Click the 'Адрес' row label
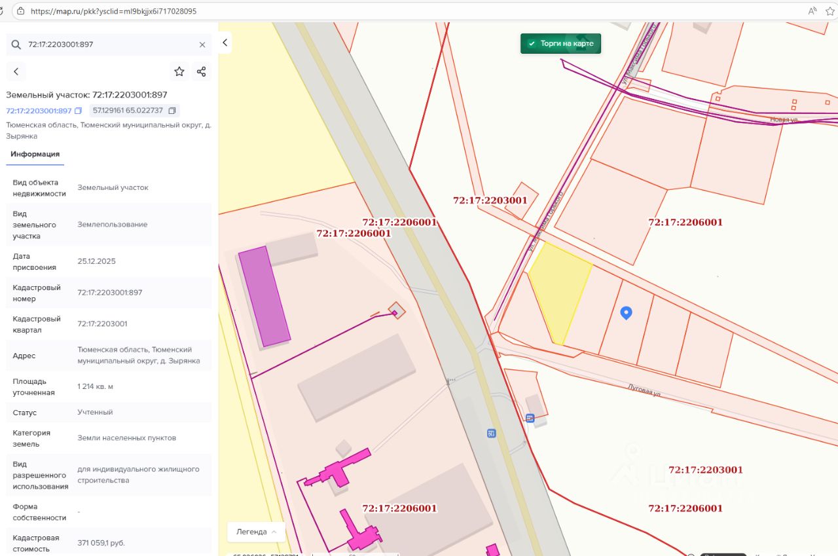 click(24, 356)
